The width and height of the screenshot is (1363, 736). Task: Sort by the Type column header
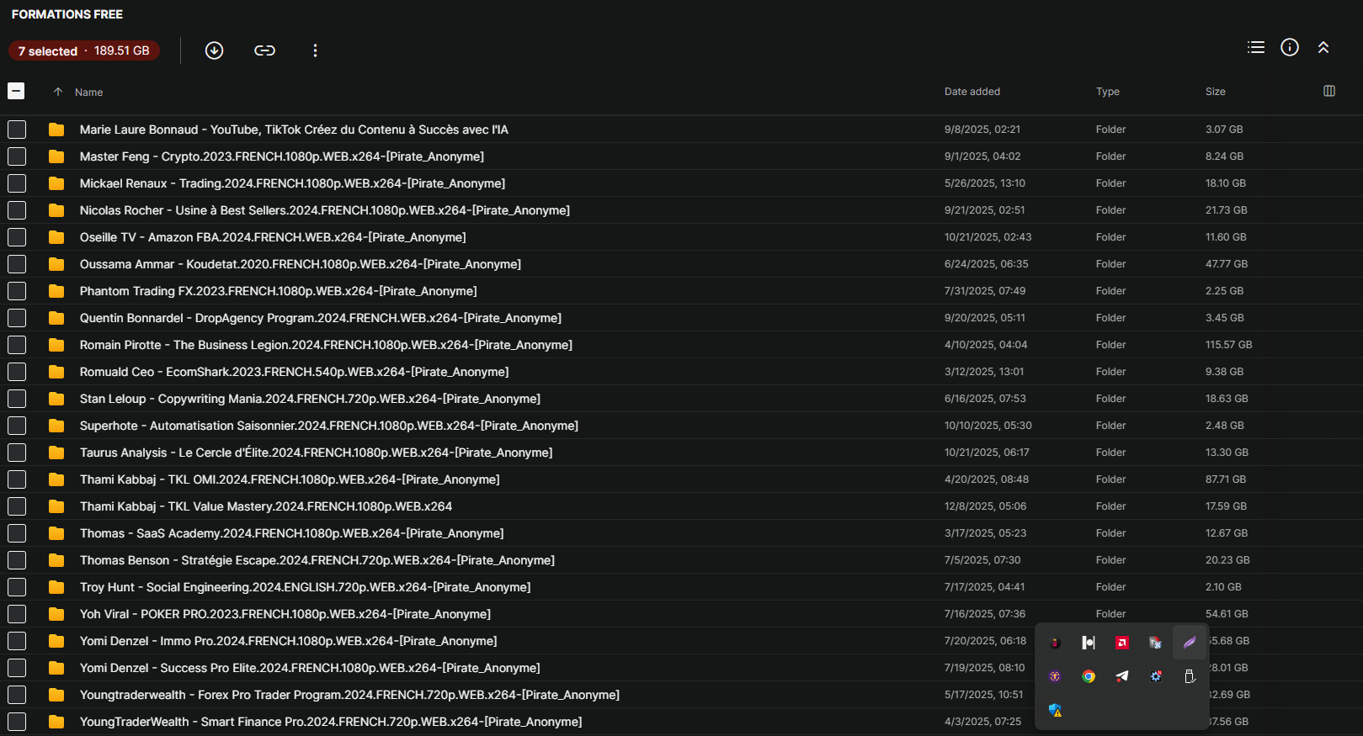pos(1108,92)
